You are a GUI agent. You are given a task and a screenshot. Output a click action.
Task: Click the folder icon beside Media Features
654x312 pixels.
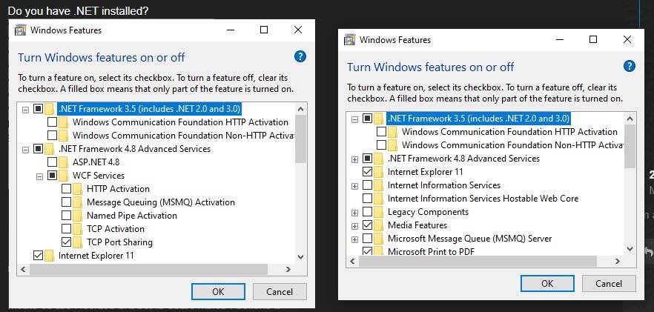pyautogui.click(x=379, y=225)
